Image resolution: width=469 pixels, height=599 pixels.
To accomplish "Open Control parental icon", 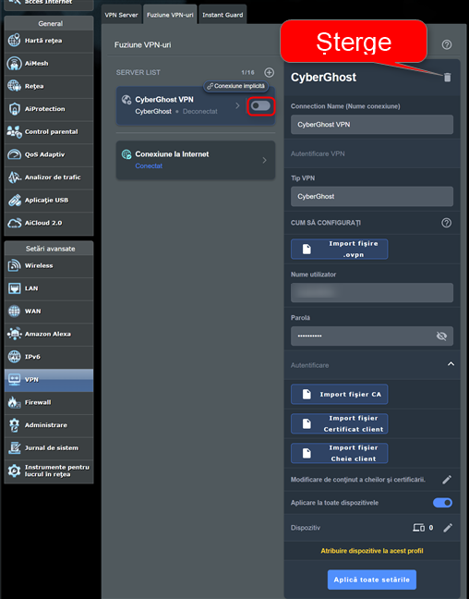I will tap(14, 132).
